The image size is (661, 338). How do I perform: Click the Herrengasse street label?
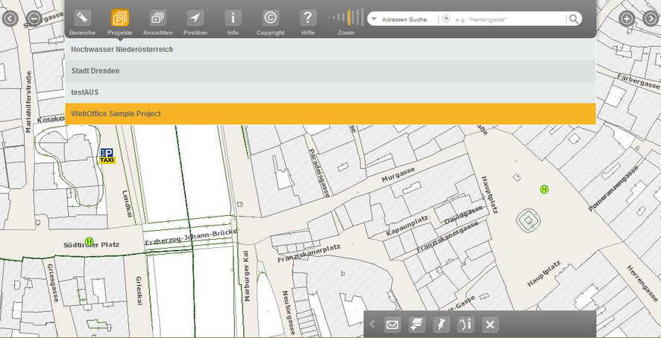[x=642, y=284]
